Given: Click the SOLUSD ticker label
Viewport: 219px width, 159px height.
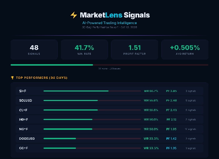Looking at the screenshot, I should (26, 101).
